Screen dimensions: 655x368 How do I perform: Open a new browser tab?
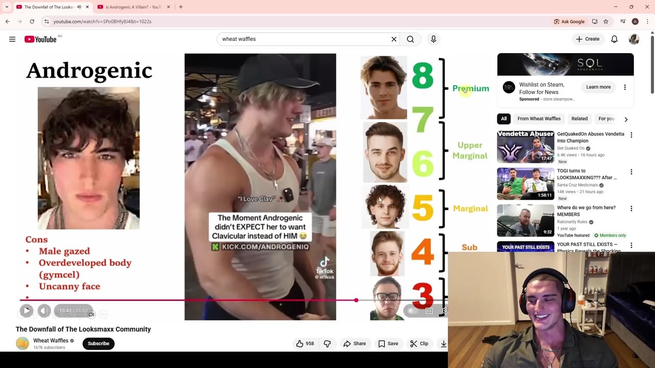click(181, 7)
